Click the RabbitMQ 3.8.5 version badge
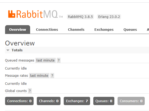The height and width of the screenshot is (111, 149). click(80, 17)
